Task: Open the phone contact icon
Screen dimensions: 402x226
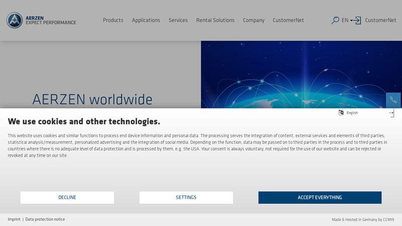Action: point(393,100)
